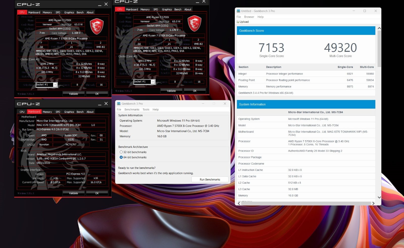Screen dimensions: 404x248
Task: Click vertical scrollbar thumb in Geekbench results
Action: pyautogui.click(x=379, y=49)
